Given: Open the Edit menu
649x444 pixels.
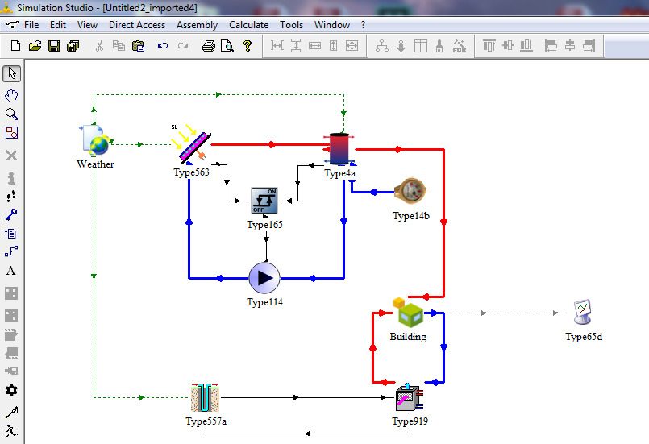Looking at the screenshot, I should 58,25.
